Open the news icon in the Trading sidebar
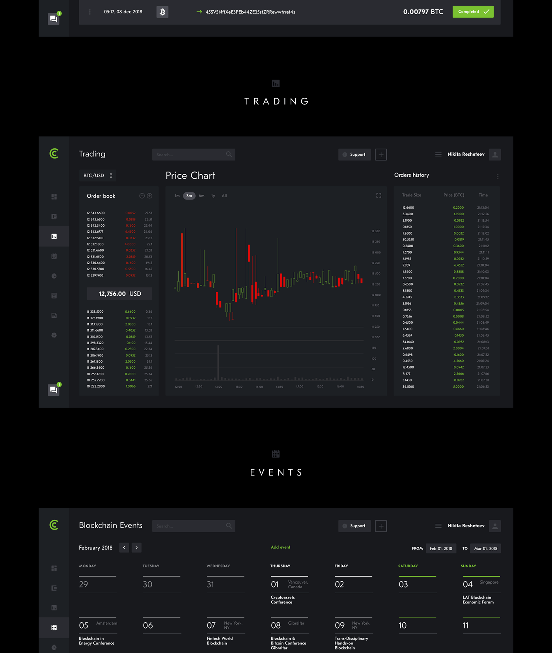552x653 pixels. pos(54,315)
